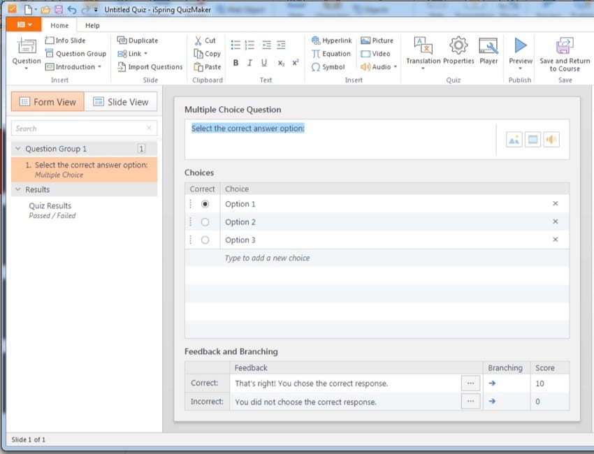Collapse Question Group 1
The image size is (594, 454).
18,149
